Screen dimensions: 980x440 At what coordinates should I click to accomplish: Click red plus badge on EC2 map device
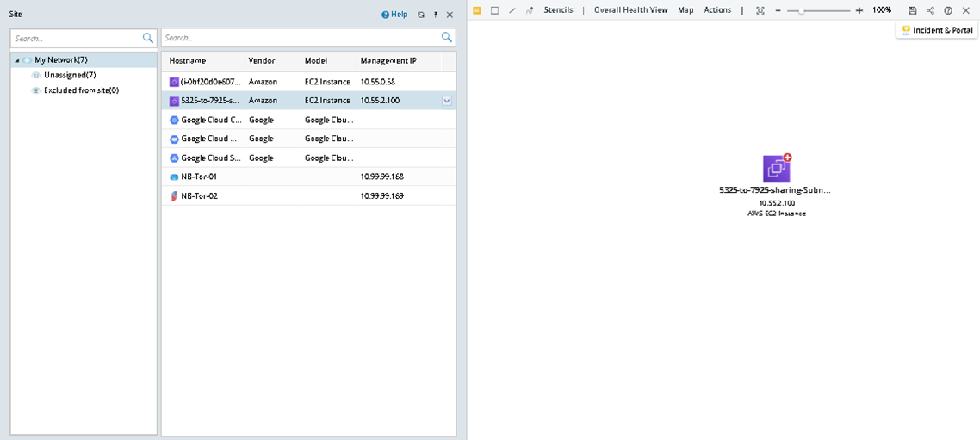pyautogui.click(x=787, y=158)
